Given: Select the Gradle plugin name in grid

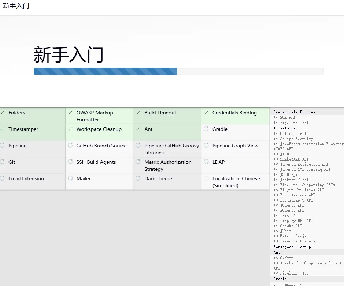Looking at the screenshot, I should pyautogui.click(x=220, y=129).
